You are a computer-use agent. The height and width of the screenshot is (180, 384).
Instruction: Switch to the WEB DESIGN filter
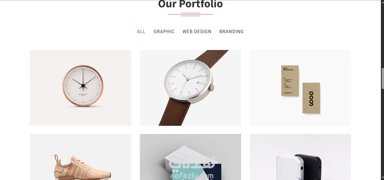click(197, 31)
